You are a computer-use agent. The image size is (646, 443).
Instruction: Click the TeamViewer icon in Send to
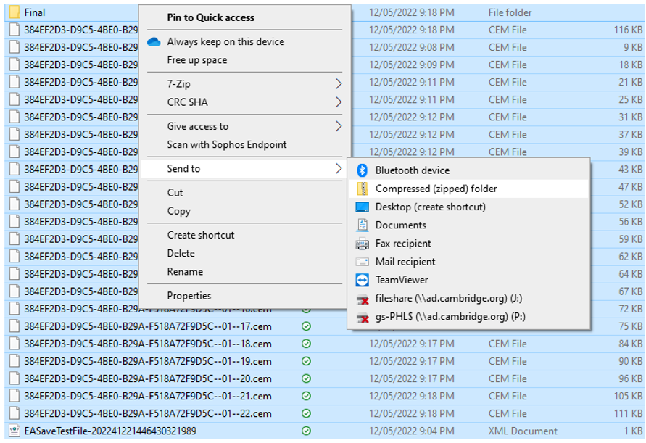[363, 280]
